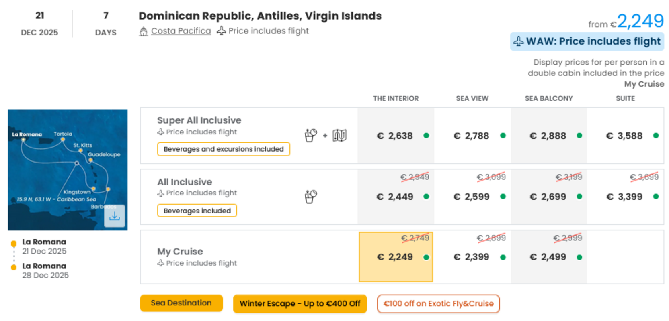Click the WAW: Price includes flight badge
Screen dimensions: 669x321
[587, 41]
